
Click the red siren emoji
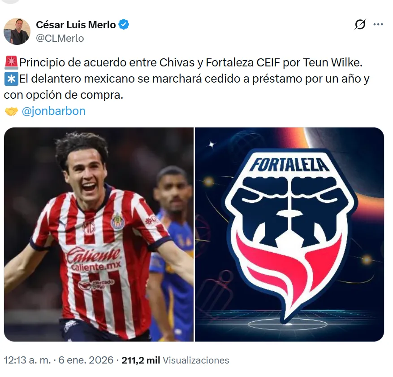(x=11, y=62)
